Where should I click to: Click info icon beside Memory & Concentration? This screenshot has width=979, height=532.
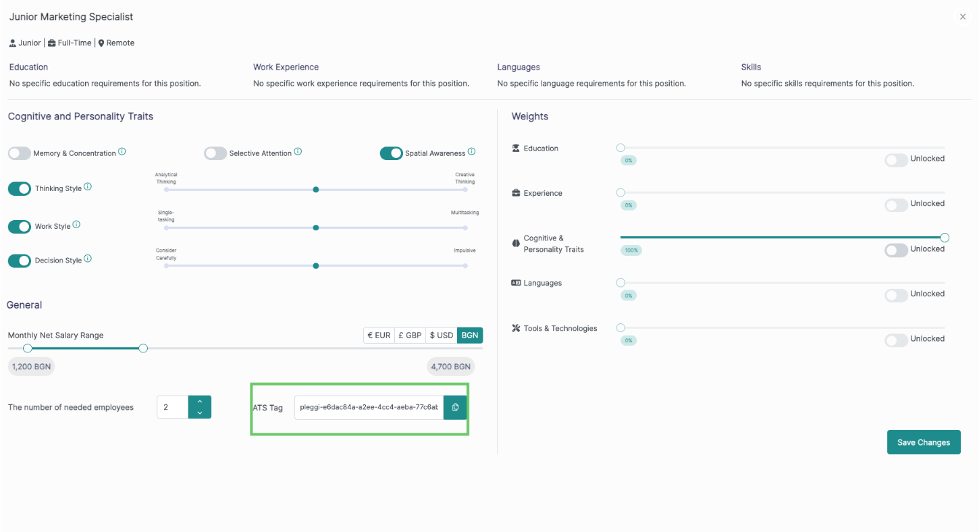click(x=122, y=152)
